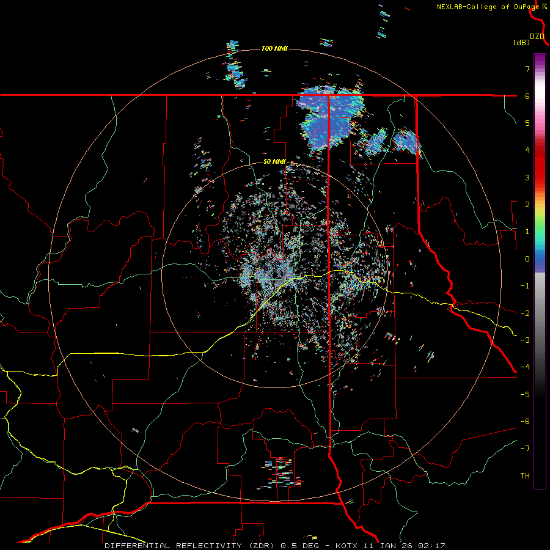
Task: Select the "4" value on the dB scale
Action: pos(527,150)
